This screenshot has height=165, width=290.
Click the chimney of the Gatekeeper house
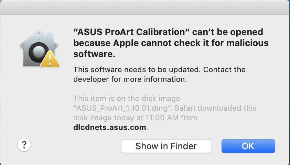(51, 38)
